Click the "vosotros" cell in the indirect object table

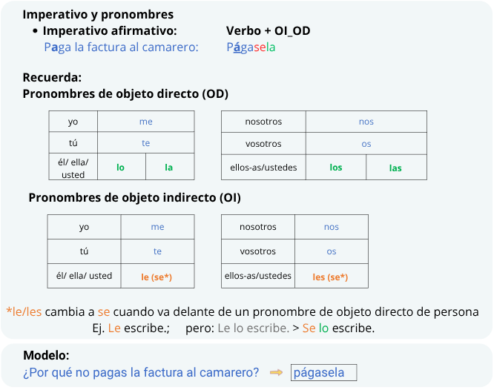(x=257, y=251)
